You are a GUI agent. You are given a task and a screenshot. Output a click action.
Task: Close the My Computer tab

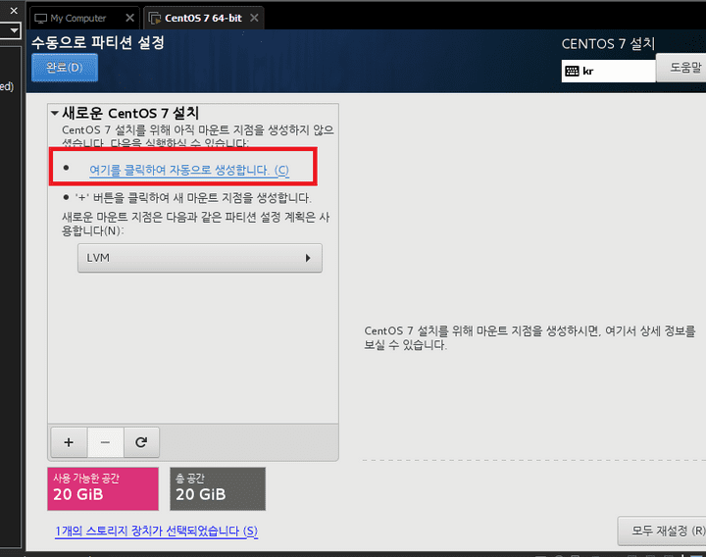(x=129, y=18)
